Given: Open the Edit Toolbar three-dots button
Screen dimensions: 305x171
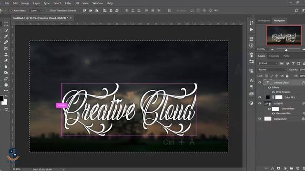Looking at the screenshot, I should 6,91.
